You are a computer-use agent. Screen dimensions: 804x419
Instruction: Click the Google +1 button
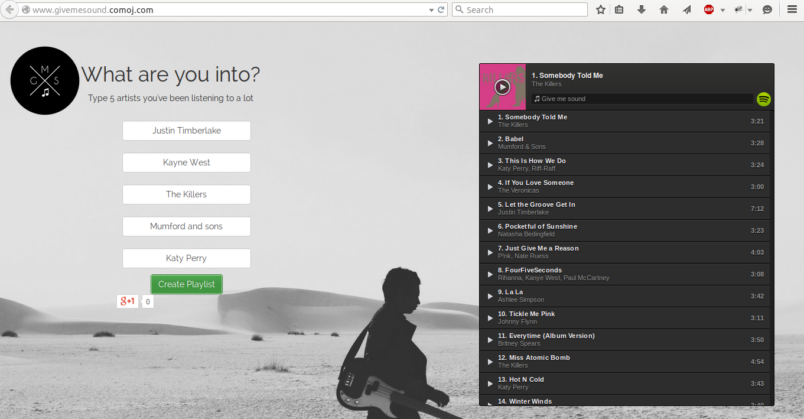point(128,301)
